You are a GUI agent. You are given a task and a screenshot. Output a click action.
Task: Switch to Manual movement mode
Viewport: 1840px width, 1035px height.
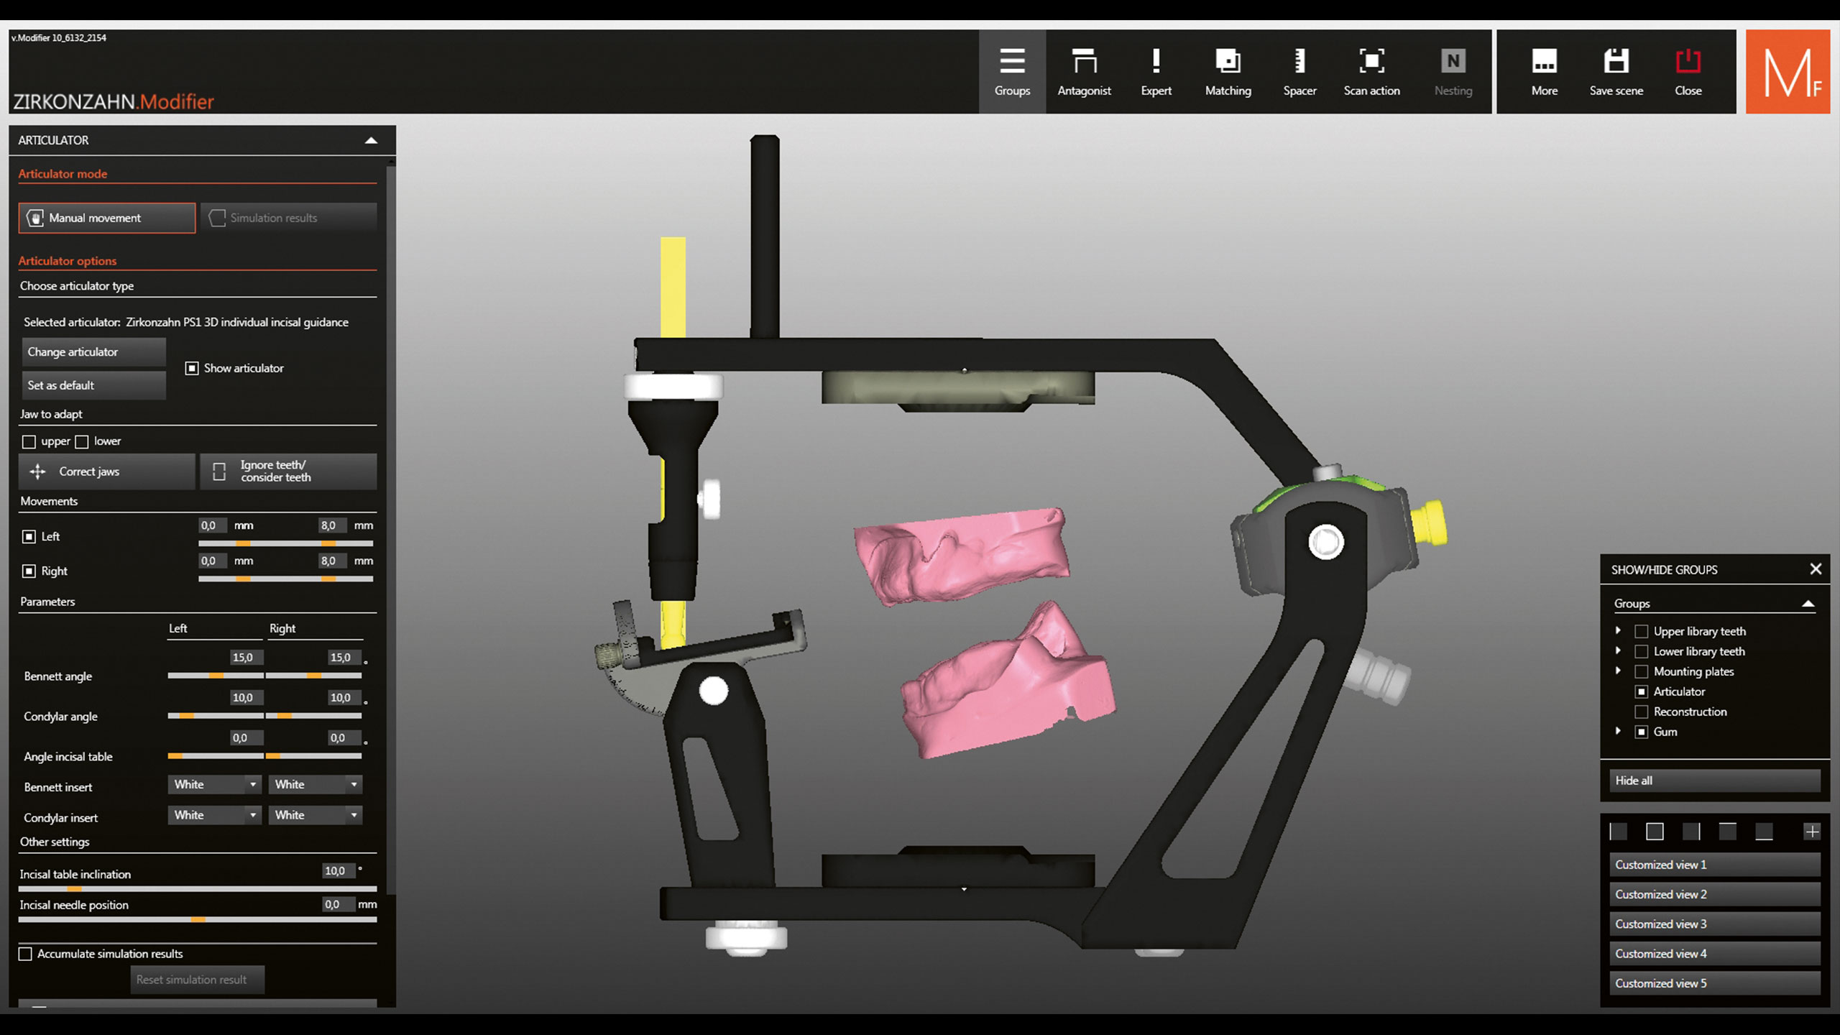107,218
